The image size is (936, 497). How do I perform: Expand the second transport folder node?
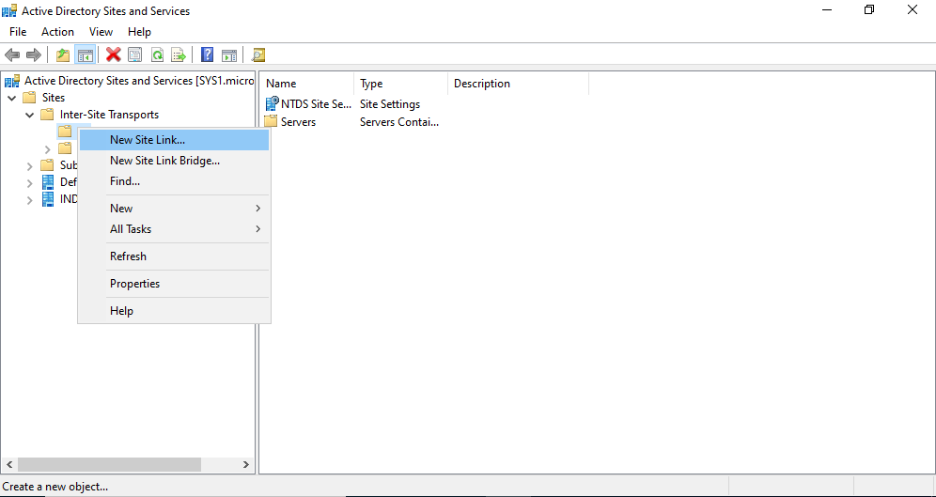(x=48, y=148)
